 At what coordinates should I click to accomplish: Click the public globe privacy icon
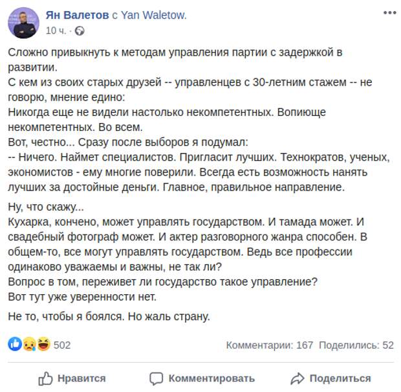[80, 31]
